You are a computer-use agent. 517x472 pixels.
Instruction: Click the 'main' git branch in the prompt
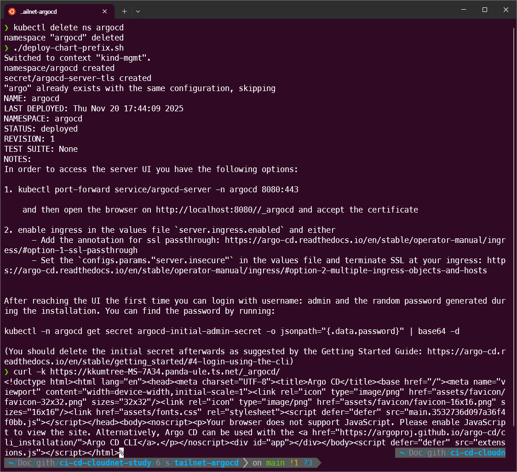pyautogui.click(x=276, y=463)
